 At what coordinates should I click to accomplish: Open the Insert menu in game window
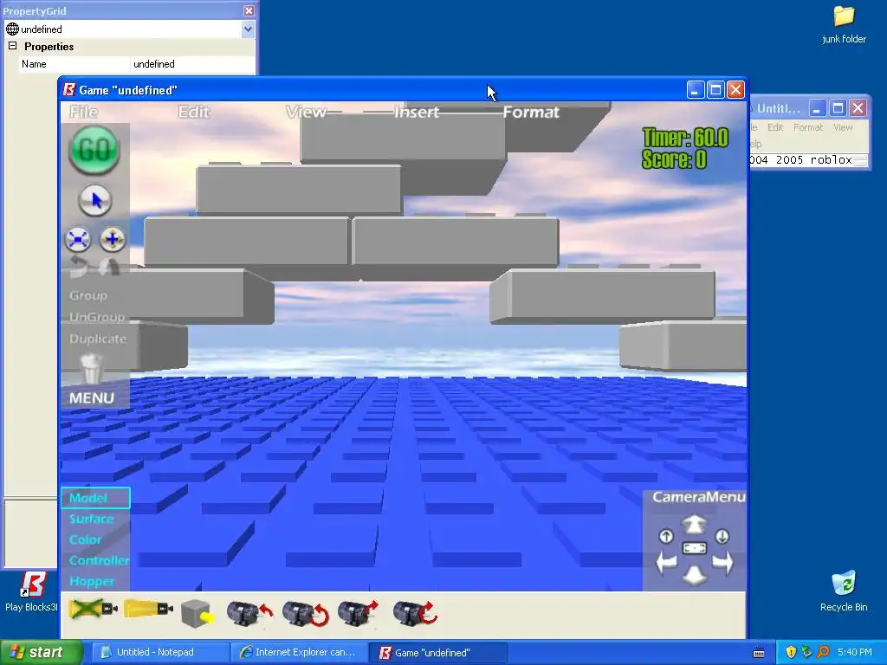pyautogui.click(x=417, y=112)
